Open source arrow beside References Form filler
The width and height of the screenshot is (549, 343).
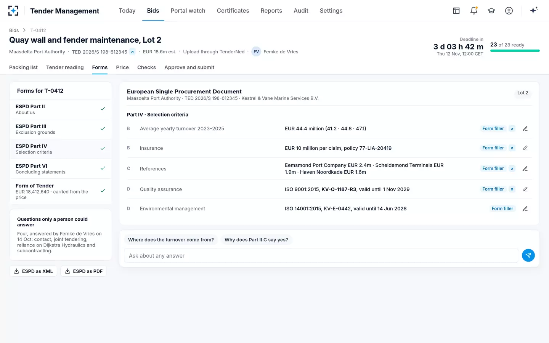[x=512, y=168]
